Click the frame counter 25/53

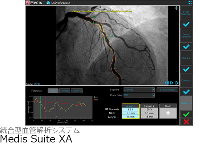37,84
